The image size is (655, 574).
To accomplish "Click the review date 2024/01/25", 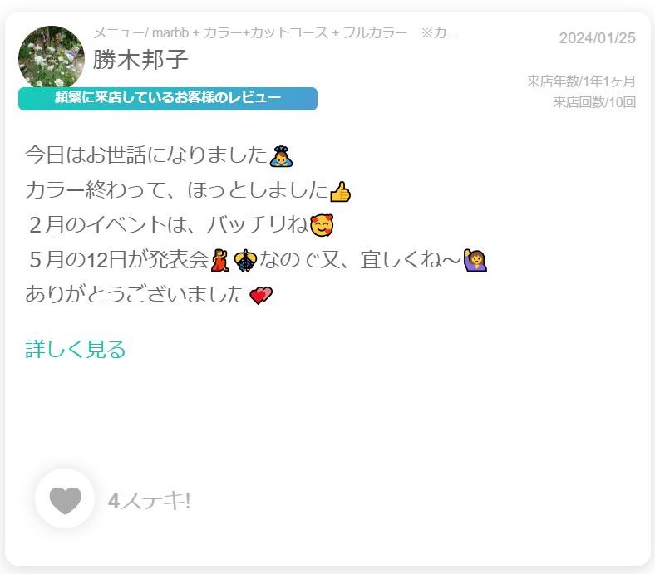I will point(598,38).
